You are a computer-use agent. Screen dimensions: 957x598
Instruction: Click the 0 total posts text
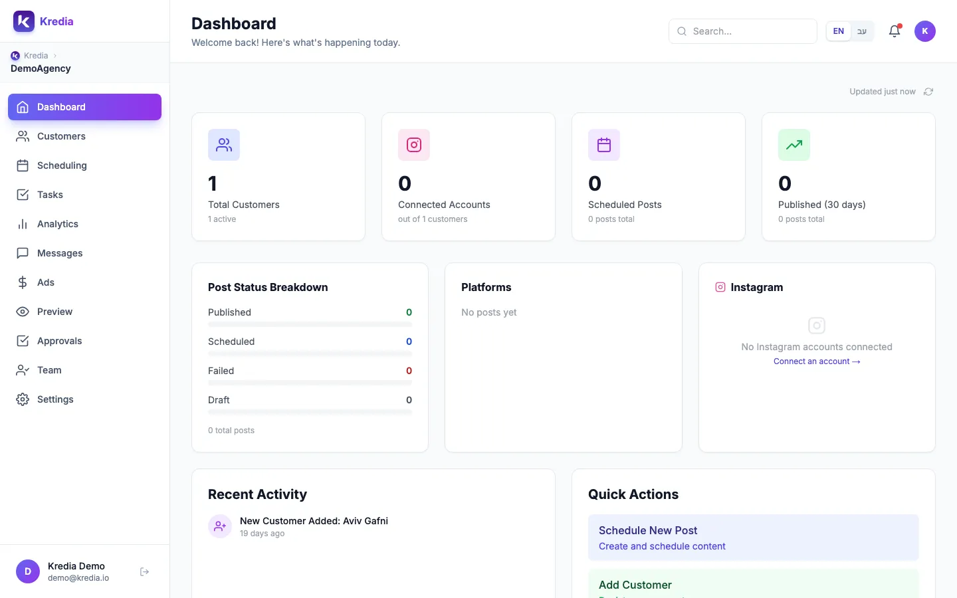(231, 431)
